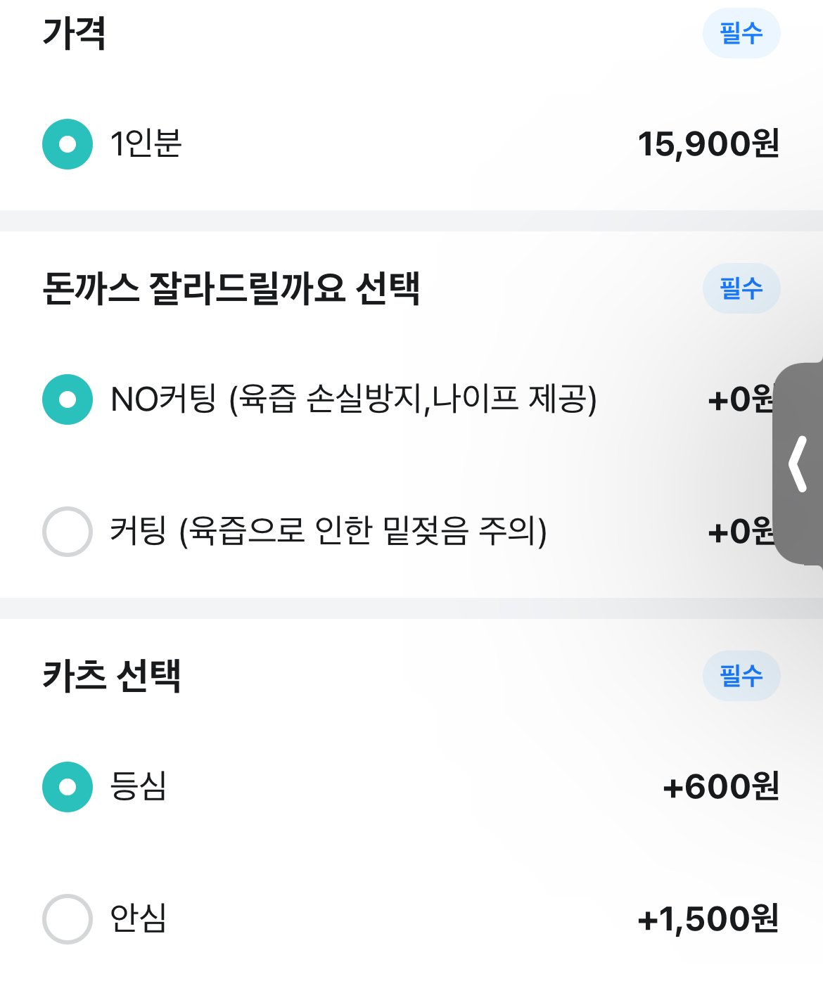Tap 필수 badge next to 돈까스 잘라드릴까요 선택
The height and width of the screenshot is (986, 823).
point(741,288)
